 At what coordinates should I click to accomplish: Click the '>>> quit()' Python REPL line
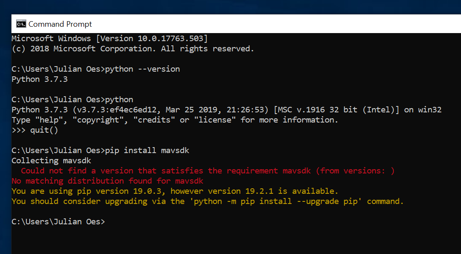pyautogui.click(x=34, y=130)
